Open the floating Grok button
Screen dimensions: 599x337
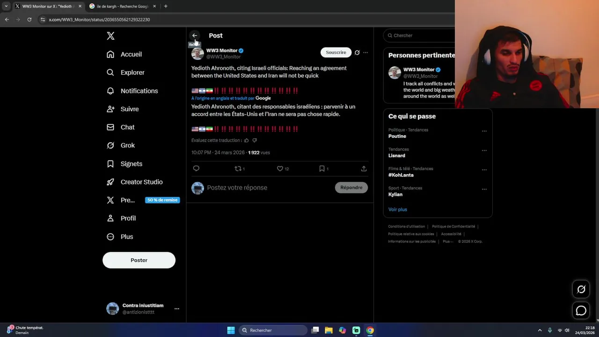[x=581, y=289]
